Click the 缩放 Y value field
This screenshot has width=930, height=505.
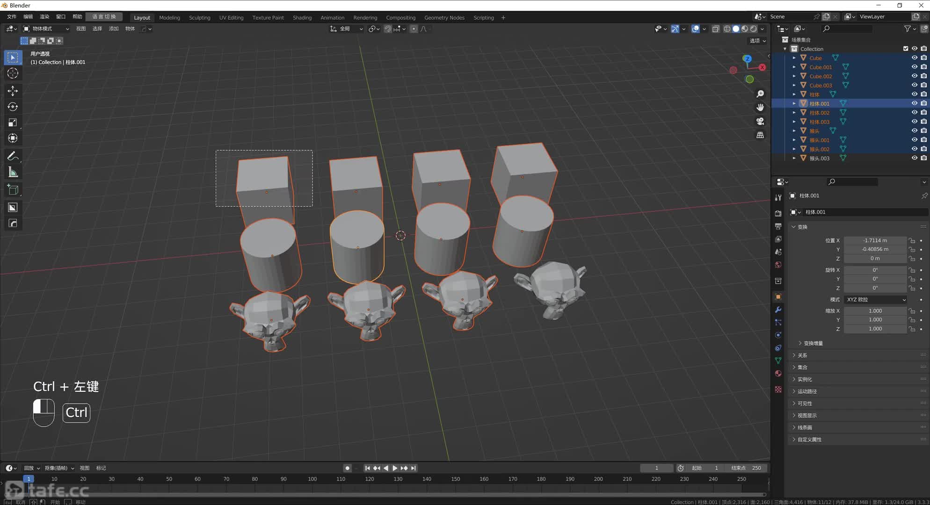(x=875, y=320)
